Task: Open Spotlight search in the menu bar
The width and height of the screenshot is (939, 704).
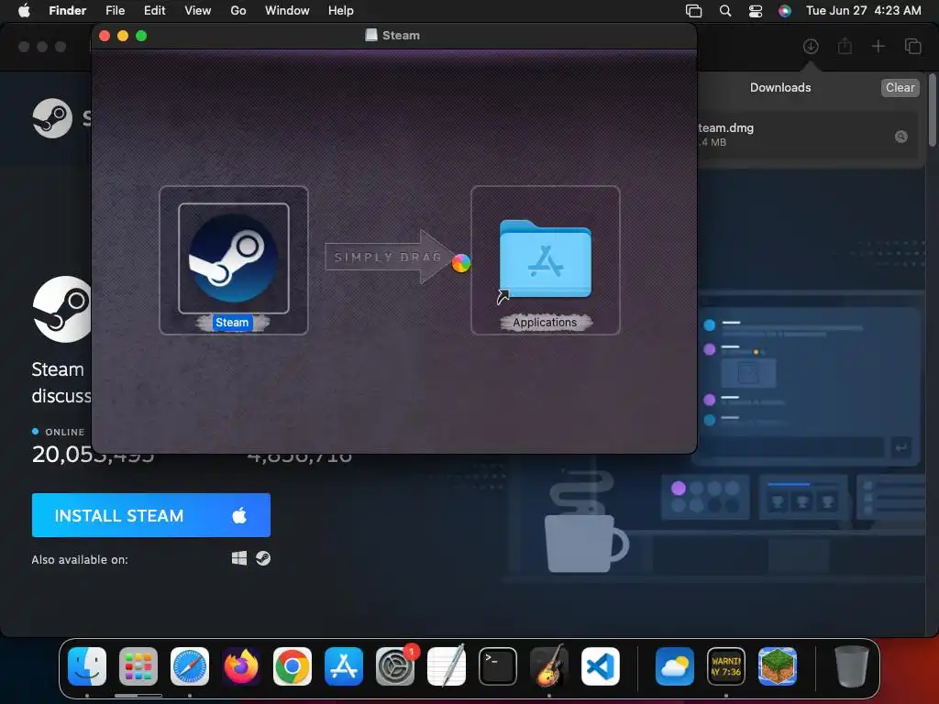Action: click(x=725, y=11)
